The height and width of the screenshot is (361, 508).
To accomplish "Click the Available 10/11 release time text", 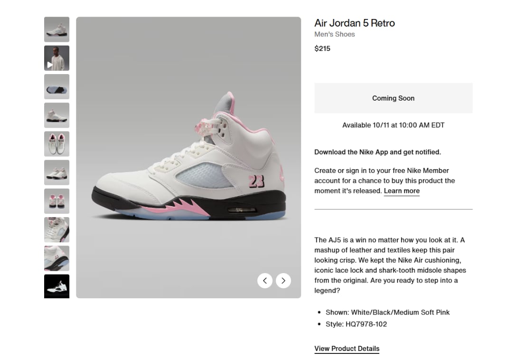I will coord(393,125).
